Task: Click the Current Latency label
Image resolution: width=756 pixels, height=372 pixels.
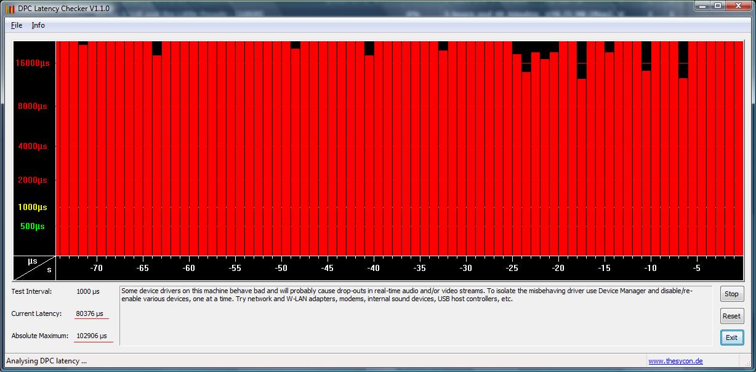Action: [x=36, y=313]
